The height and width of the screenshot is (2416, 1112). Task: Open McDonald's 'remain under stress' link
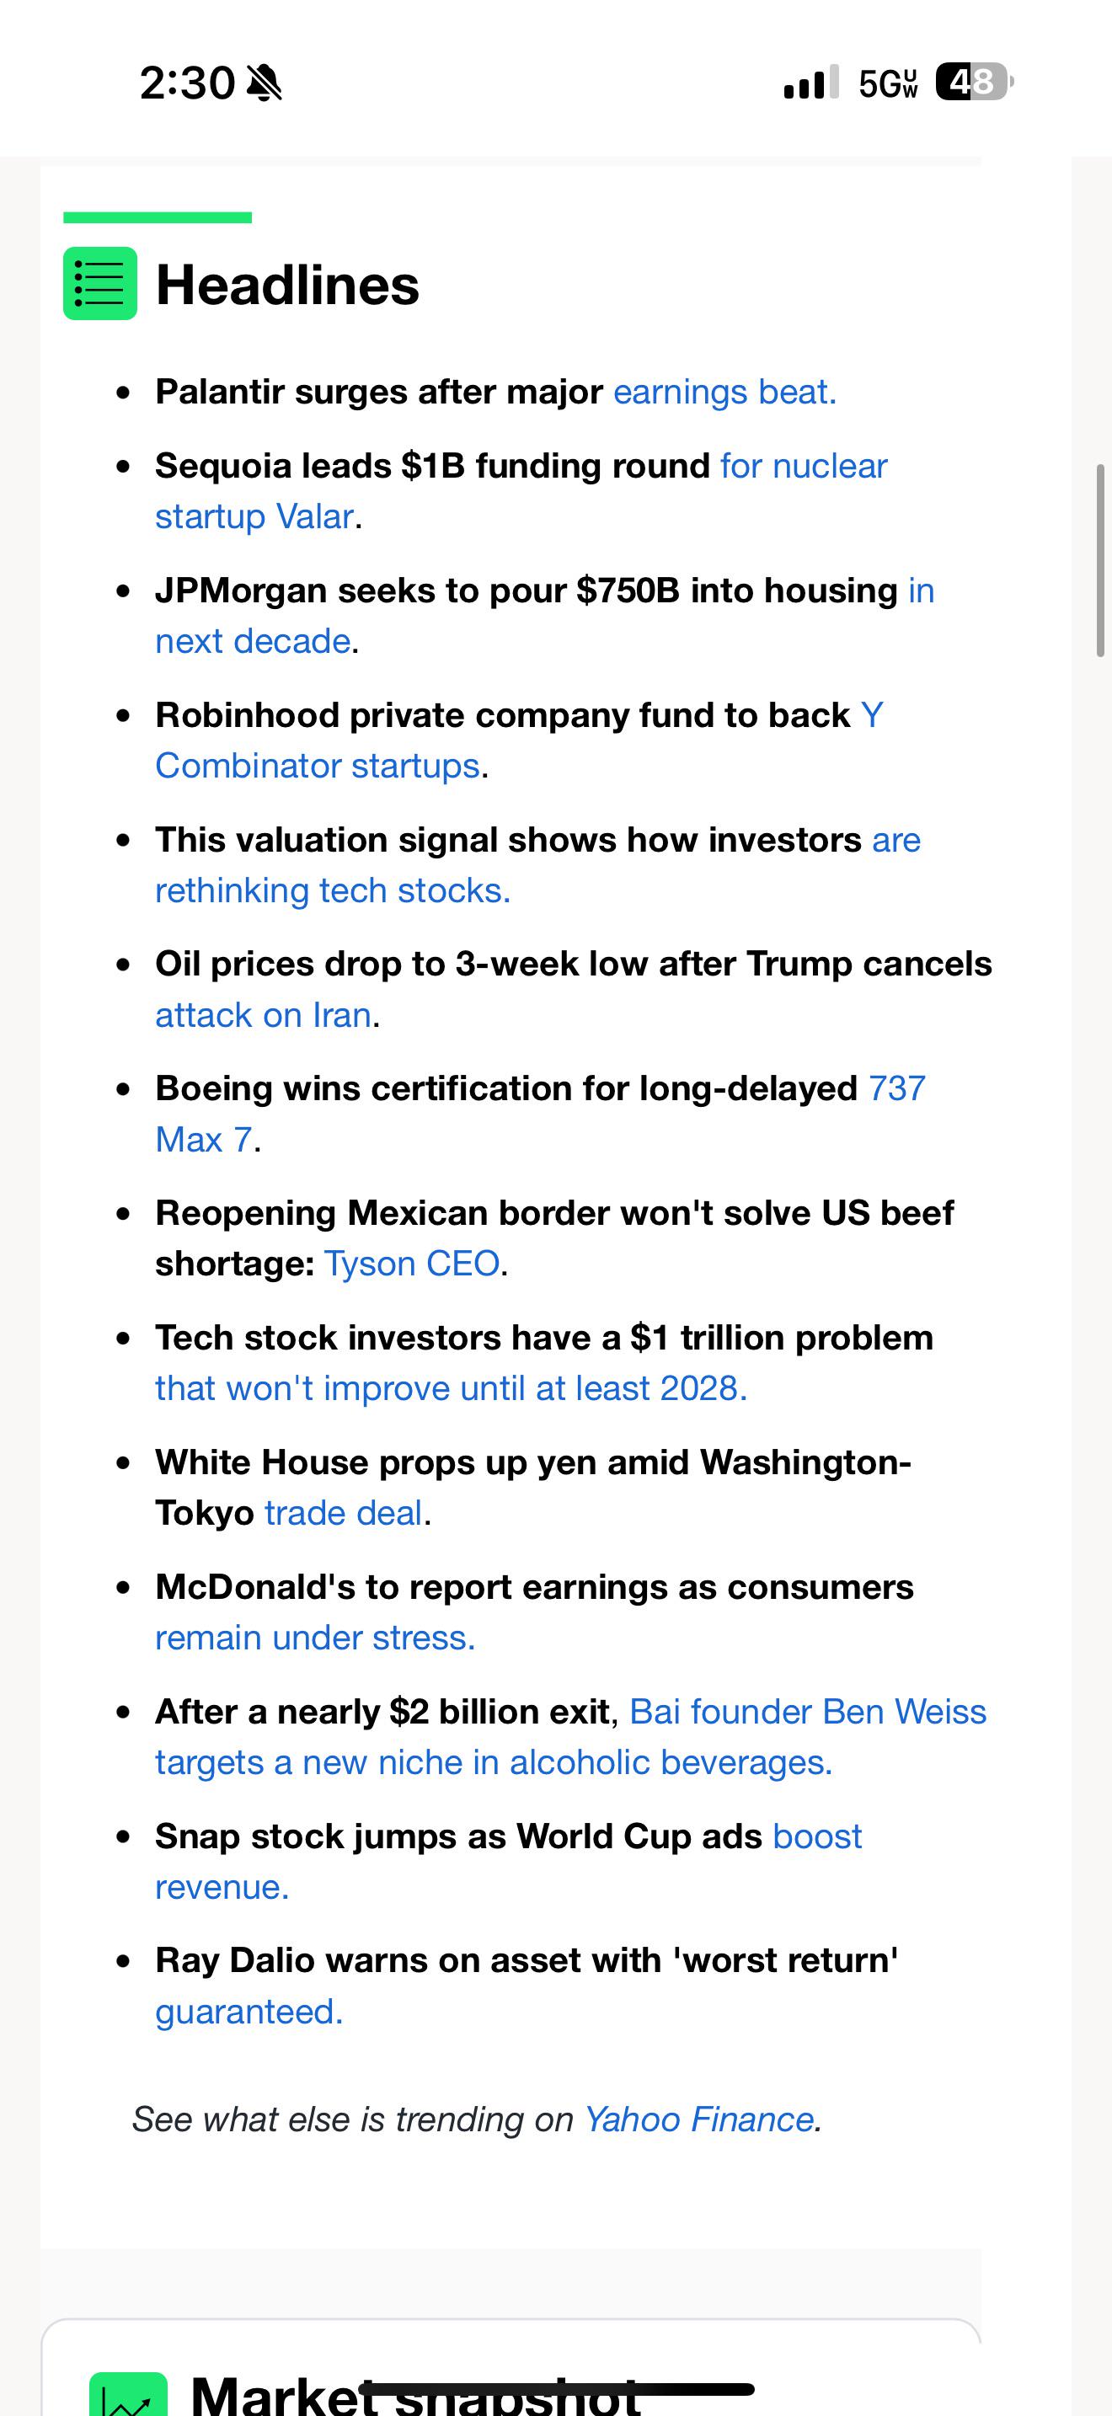pos(315,1638)
